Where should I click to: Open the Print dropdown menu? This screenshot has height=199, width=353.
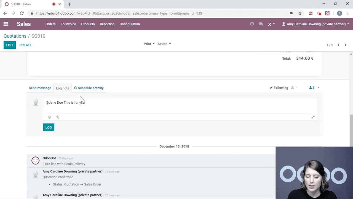(x=149, y=44)
